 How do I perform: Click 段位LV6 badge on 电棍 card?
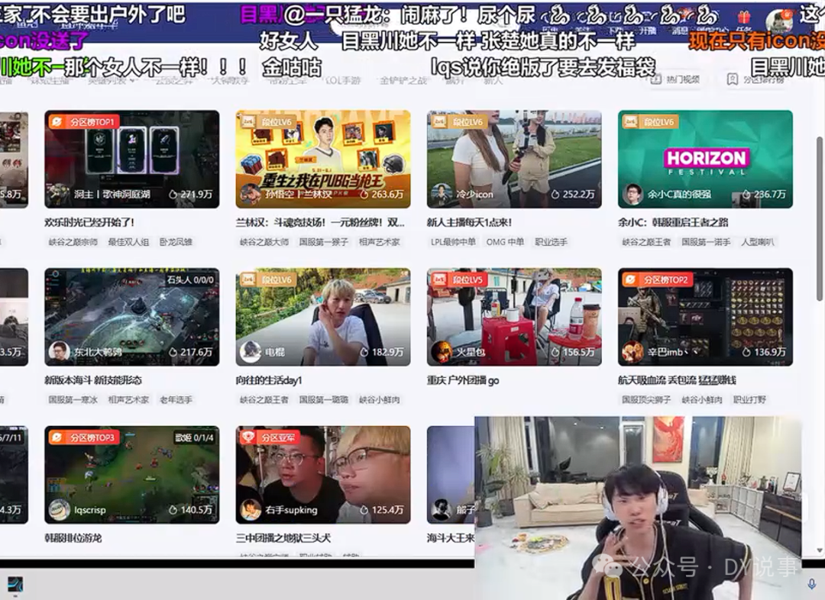coord(267,279)
